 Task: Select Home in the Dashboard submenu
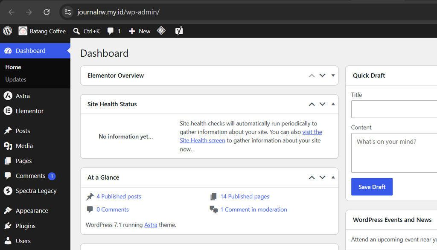coord(13,67)
